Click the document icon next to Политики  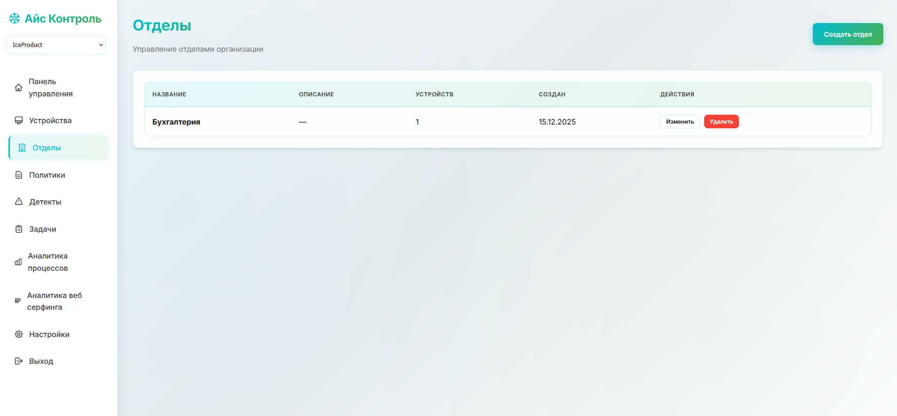tap(19, 175)
